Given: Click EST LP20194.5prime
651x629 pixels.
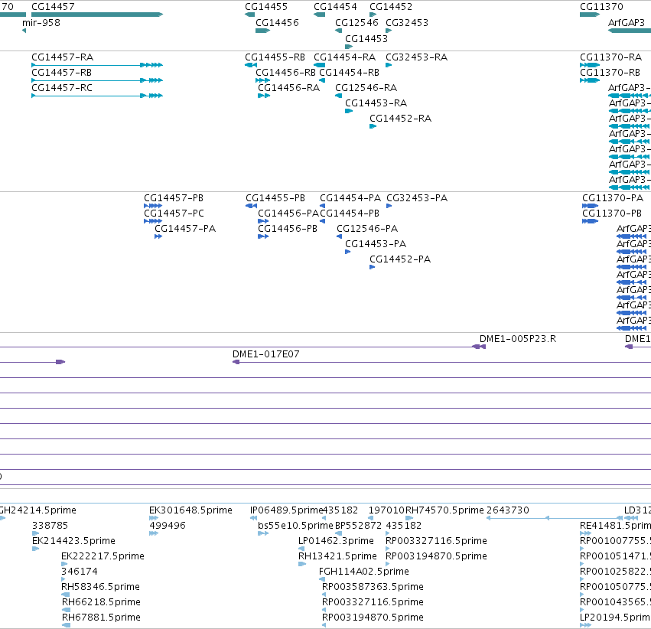Looking at the screenshot, I should [615, 618].
